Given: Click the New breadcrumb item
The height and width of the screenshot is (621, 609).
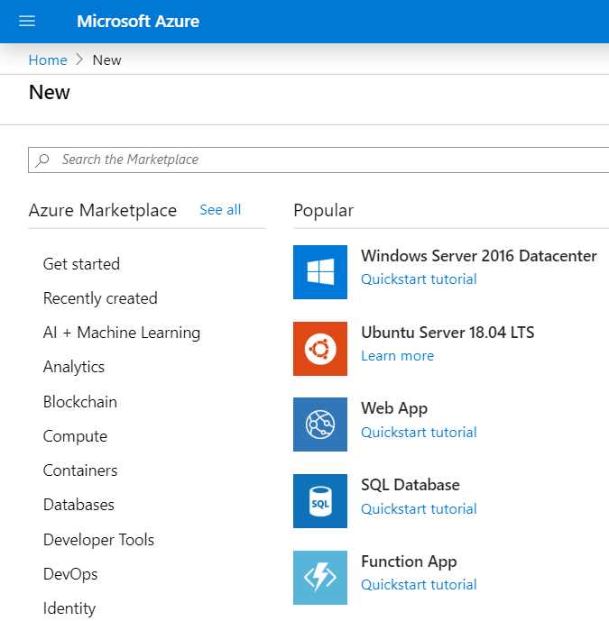Looking at the screenshot, I should (x=106, y=60).
